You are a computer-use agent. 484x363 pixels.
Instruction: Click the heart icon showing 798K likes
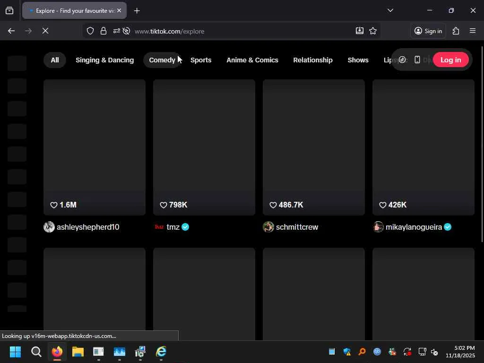point(163,205)
